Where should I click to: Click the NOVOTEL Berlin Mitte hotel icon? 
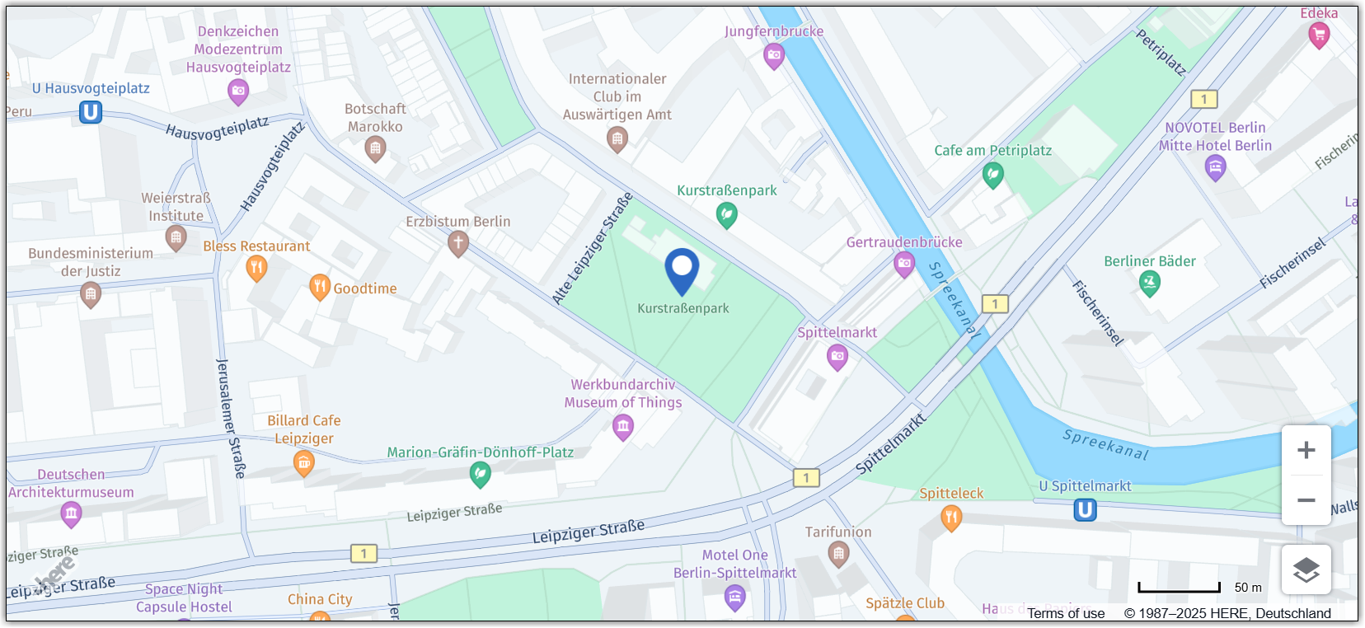pos(1215,167)
